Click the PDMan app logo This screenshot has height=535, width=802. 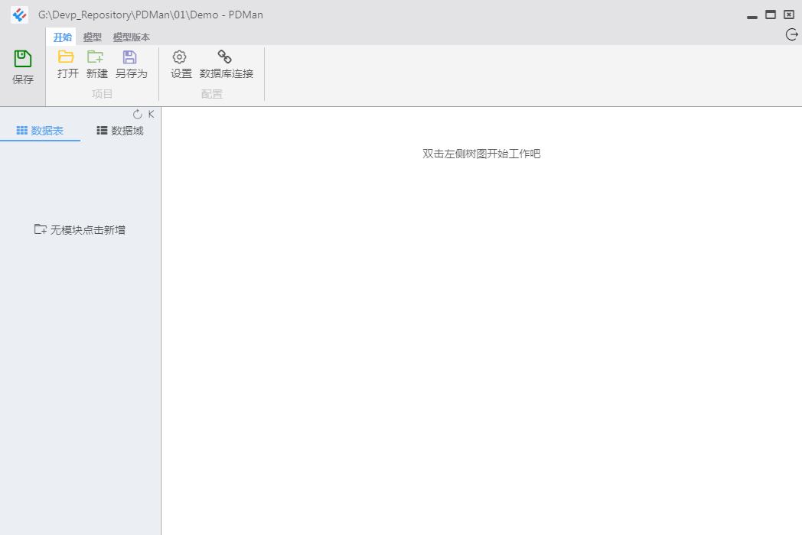pyautogui.click(x=19, y=15)
